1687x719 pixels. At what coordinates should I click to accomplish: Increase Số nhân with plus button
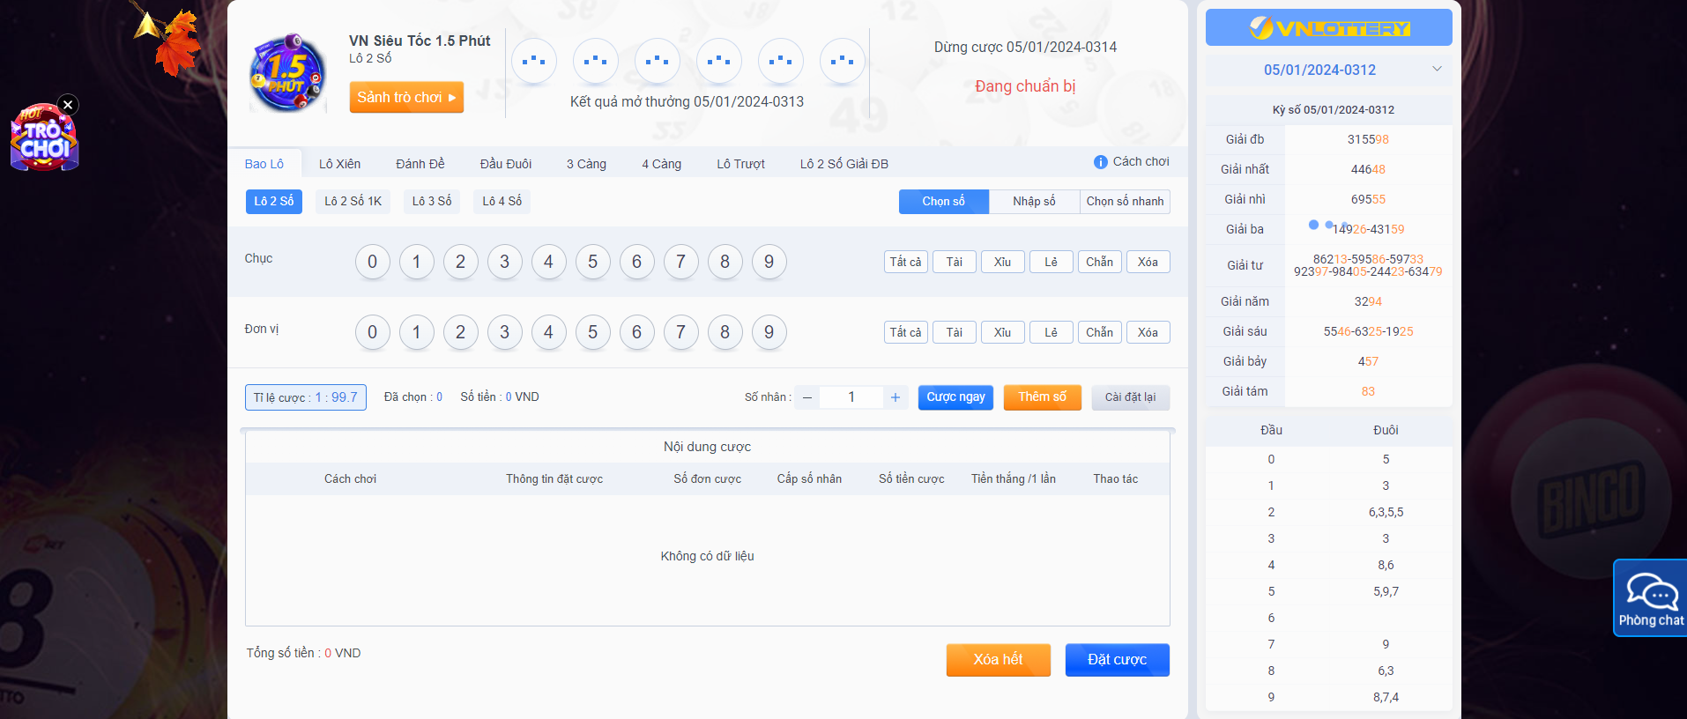pos(896,397)
